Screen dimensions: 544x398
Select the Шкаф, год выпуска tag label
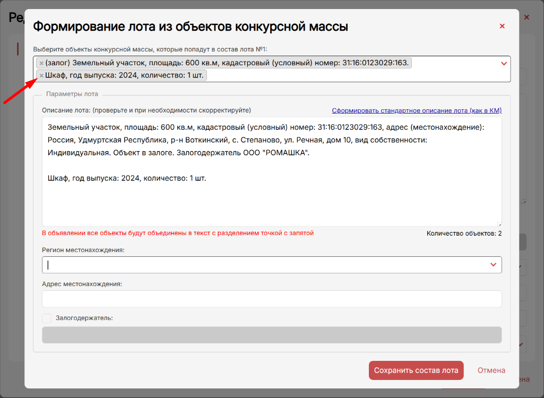pyautogui.click(x=125, y=75)
